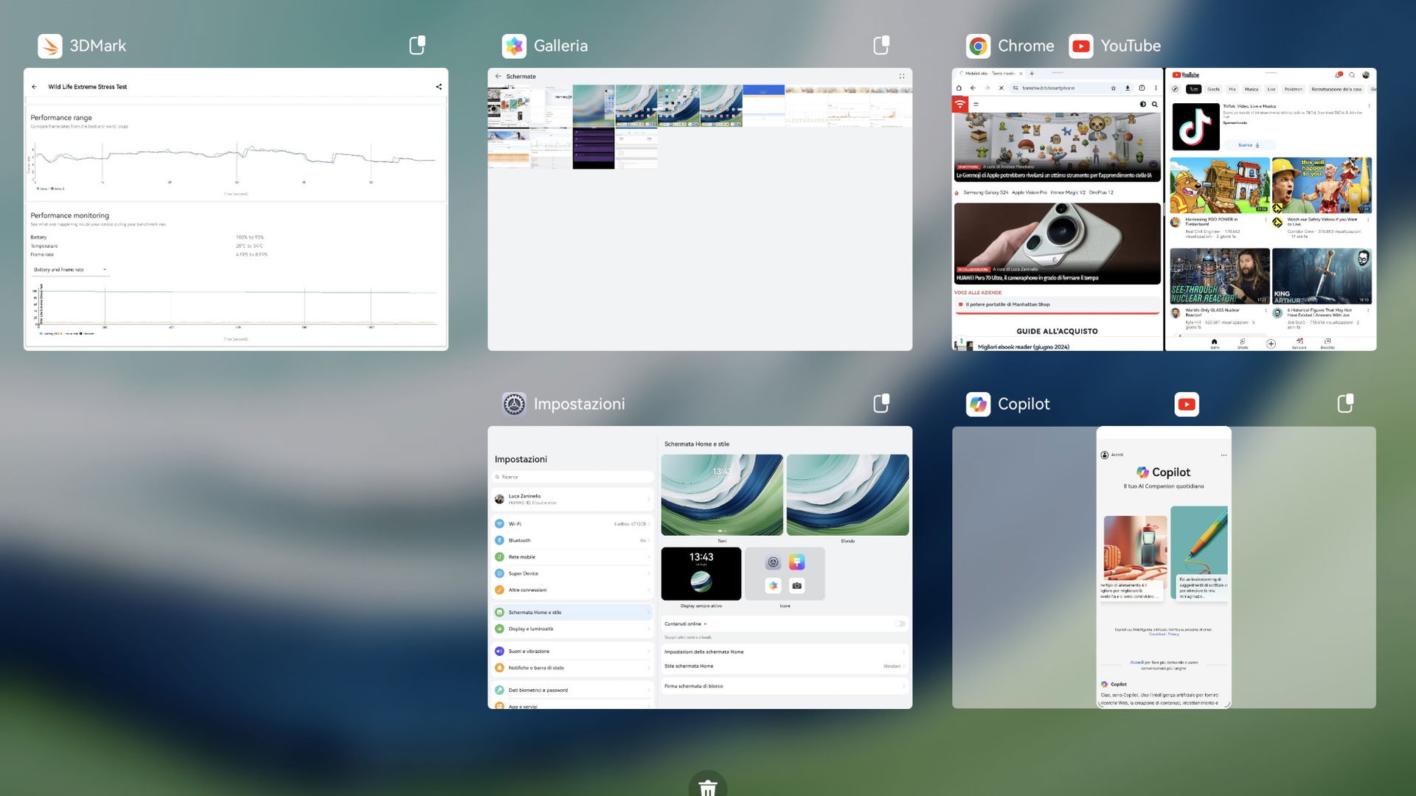Image resolution: width=1416 pixels, height=796 pixels.
Task: Bookmark the page with Chrome's star icon
Action: [1113, 88]
